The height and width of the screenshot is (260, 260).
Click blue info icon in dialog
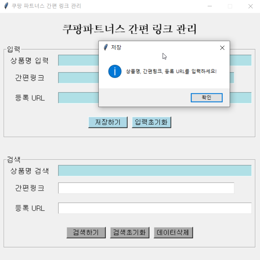pos(115,71)
